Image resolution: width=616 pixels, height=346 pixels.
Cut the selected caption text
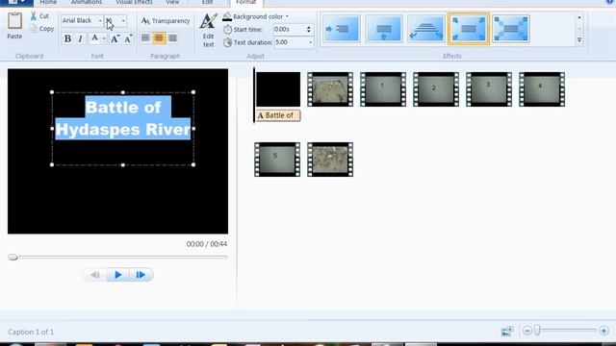coord(39,16)
